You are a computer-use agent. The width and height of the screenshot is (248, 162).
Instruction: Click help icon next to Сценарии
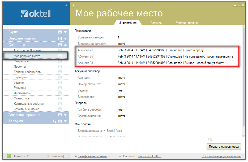[60, 77]
